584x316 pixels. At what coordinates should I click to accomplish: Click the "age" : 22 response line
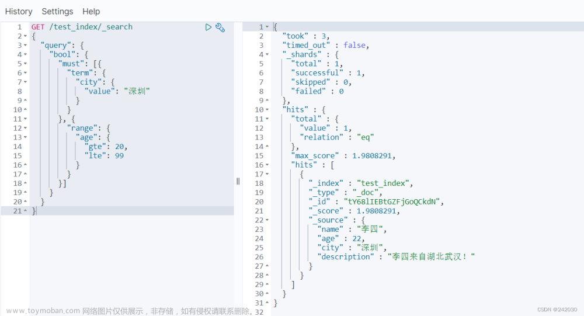click(x=341, y=238)
